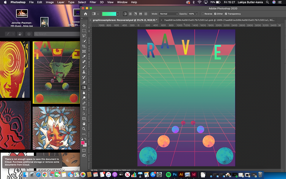Toggle Quick Mask mode
The height and width of the screenshot is (179, 286).
84,150
